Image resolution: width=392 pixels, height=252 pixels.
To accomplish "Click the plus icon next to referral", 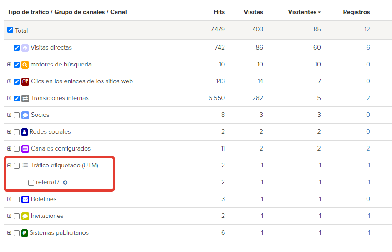I will coord(65,182).
